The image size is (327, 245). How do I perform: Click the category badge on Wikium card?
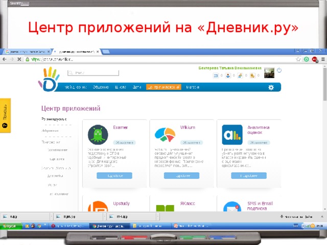click(192, 143)
